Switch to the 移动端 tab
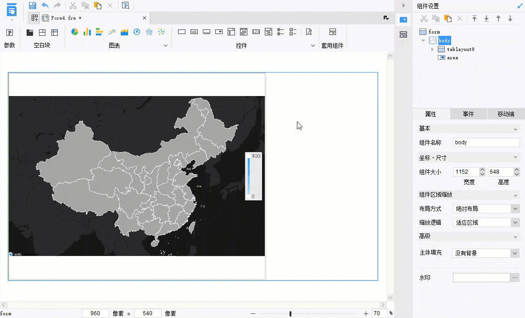 tap(506, 114)
